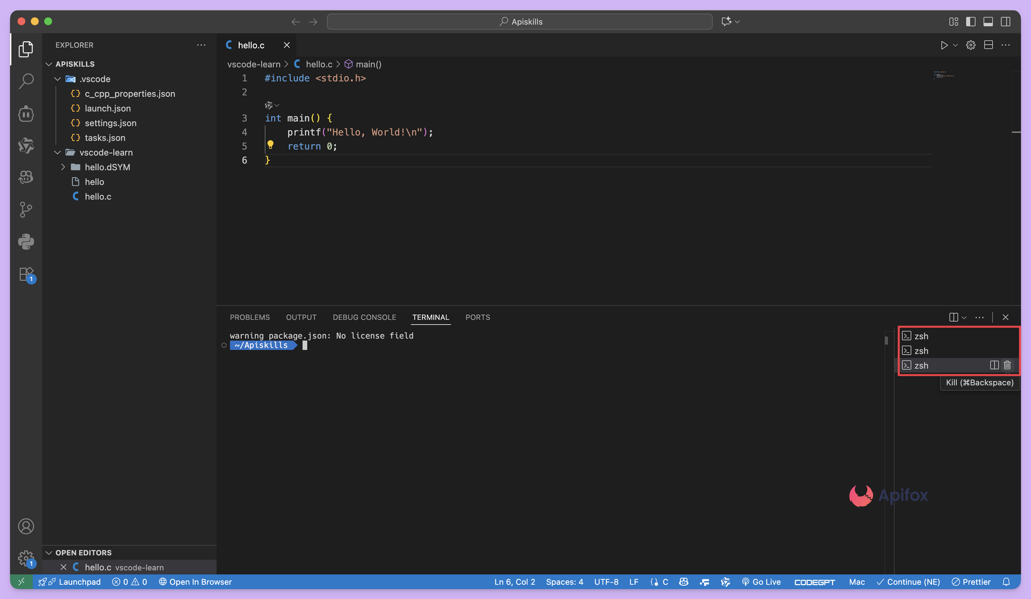Viewport: 1031px width, 599px height.
Task: Click the Apiskills command center search box
Action: click(x=520, y=22)
